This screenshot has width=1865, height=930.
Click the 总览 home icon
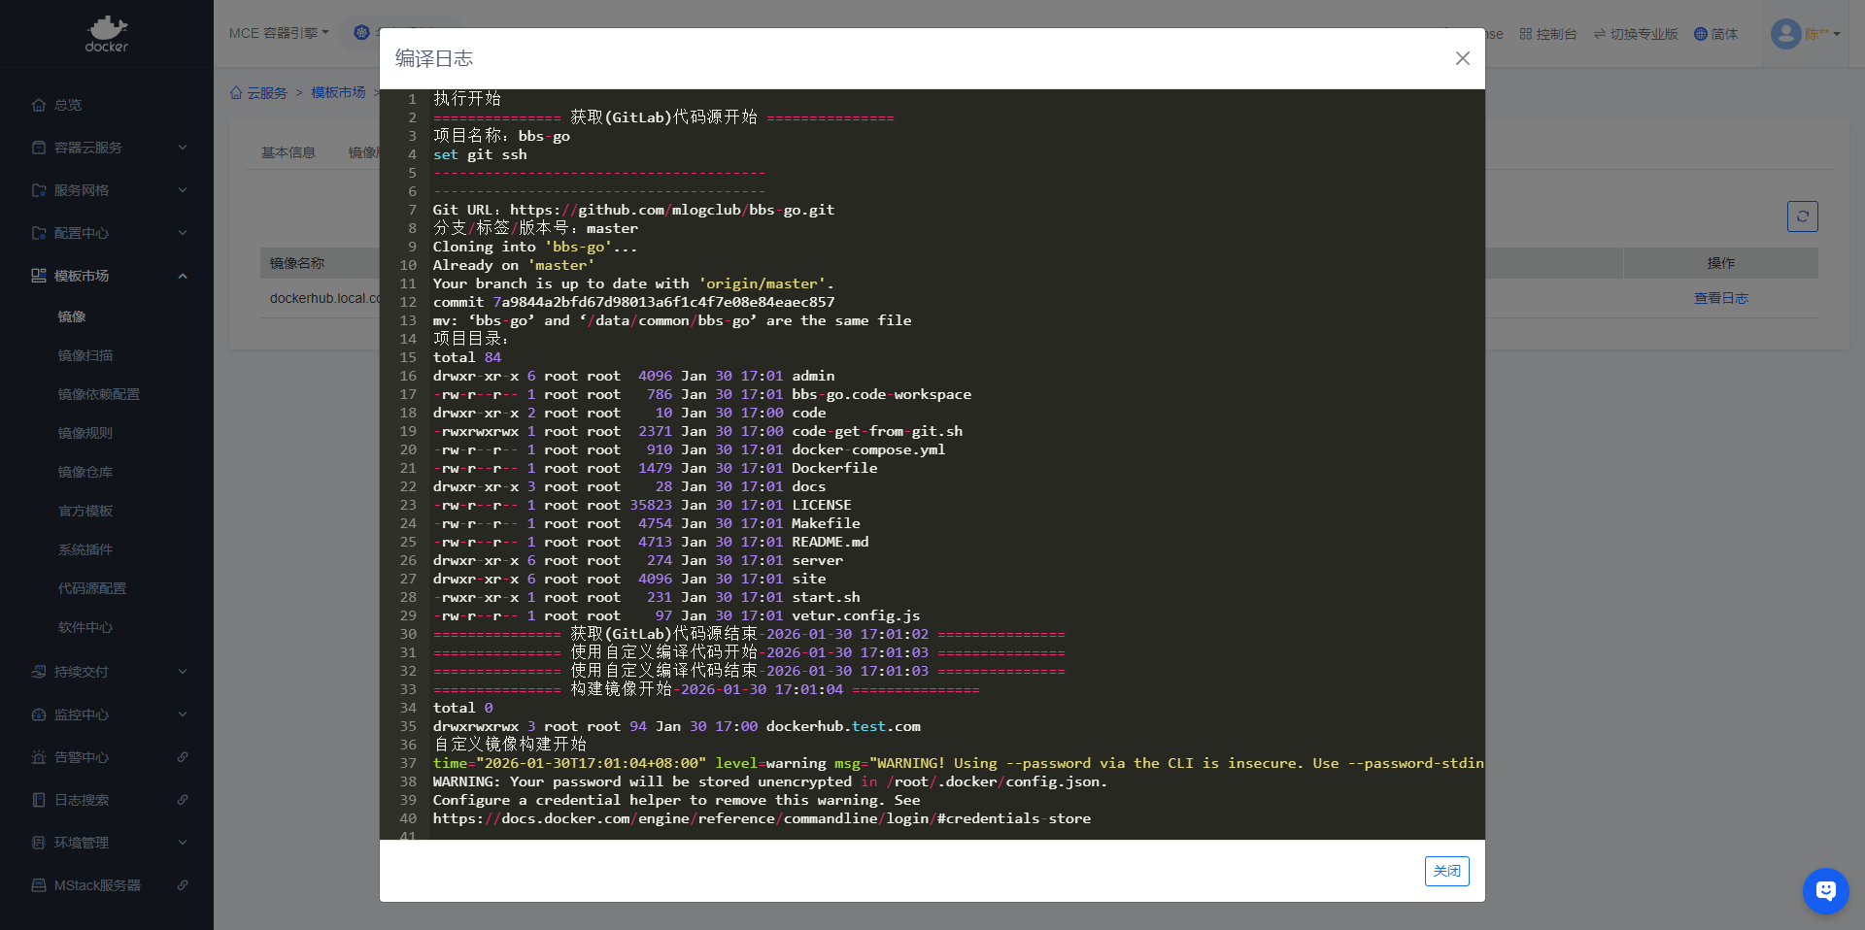click(39, 105)
